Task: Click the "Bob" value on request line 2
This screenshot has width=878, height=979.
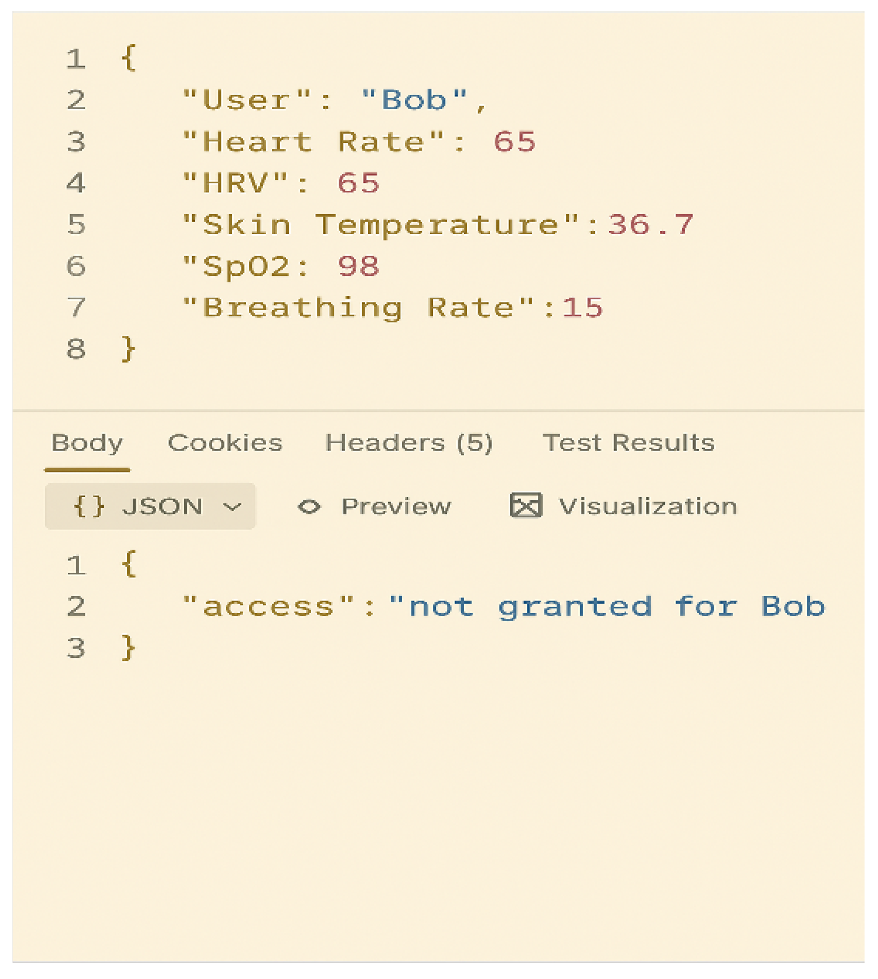Action: [414, 100]
